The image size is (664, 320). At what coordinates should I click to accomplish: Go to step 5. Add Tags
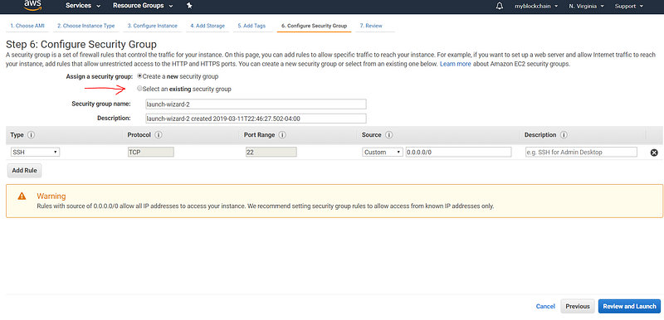[x=251, y=26]
